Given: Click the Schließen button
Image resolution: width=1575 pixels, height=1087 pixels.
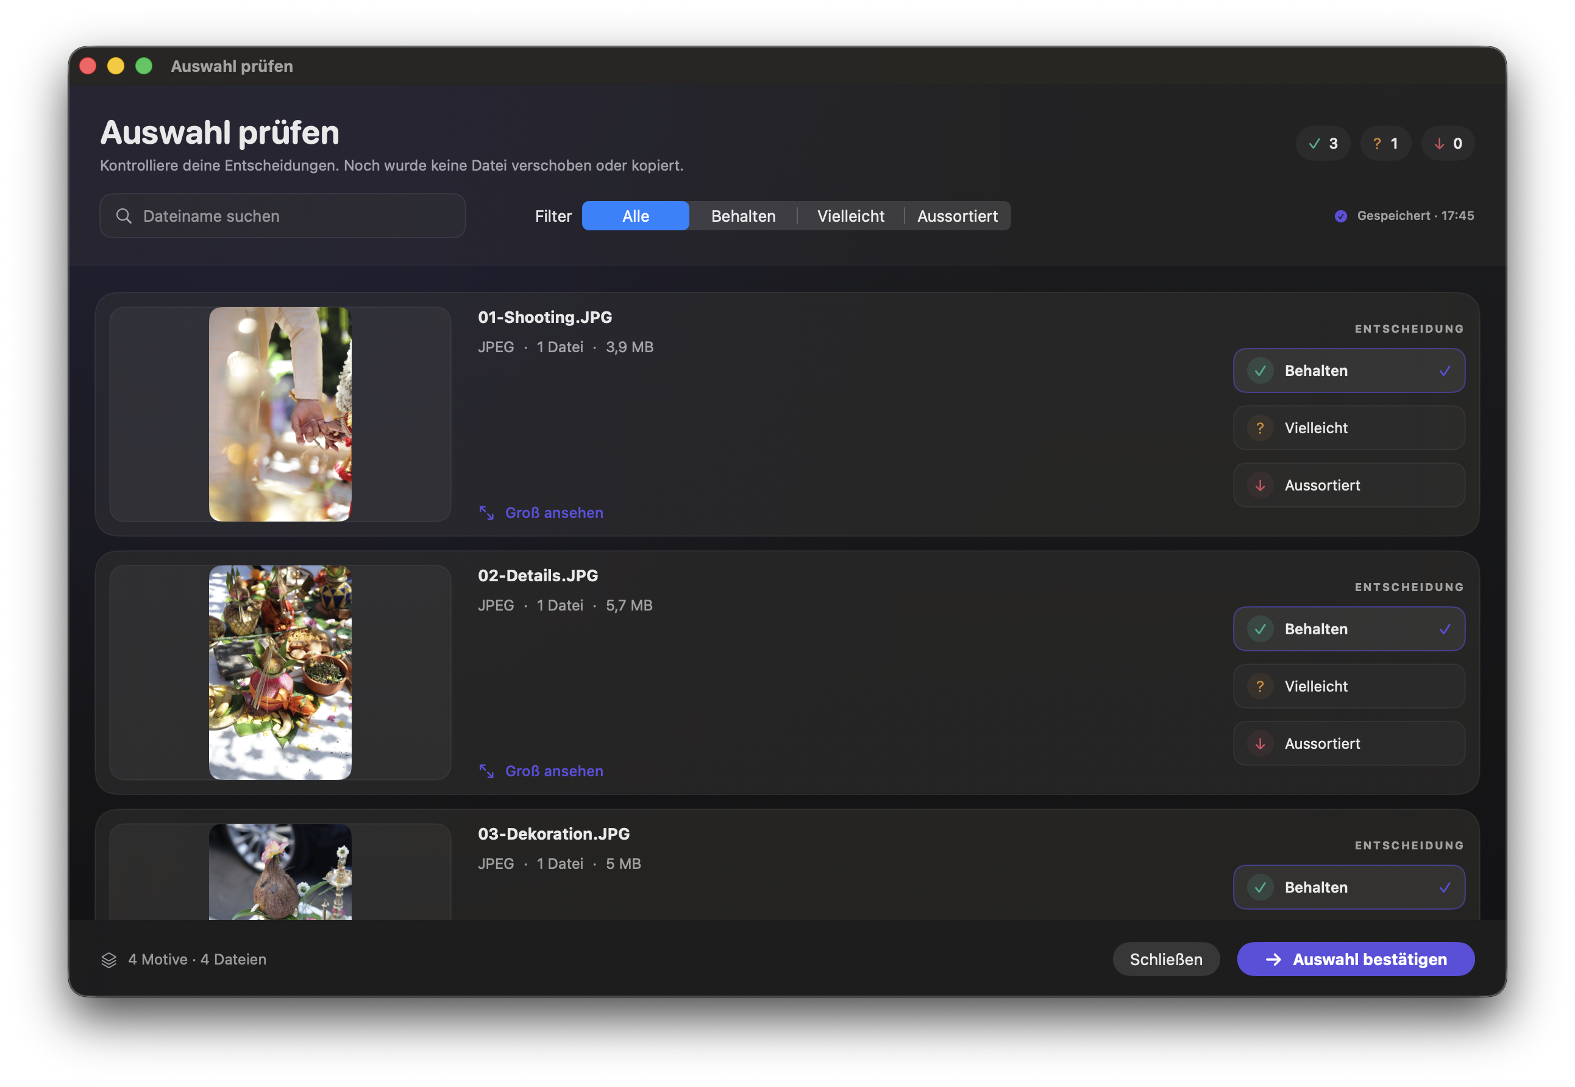Looking at the screenshot, I should (x=1166, y=959).
